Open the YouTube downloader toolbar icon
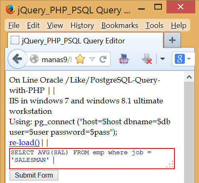Image resolution: width=199 pixels, height=183 pixels. coord(124,58)
